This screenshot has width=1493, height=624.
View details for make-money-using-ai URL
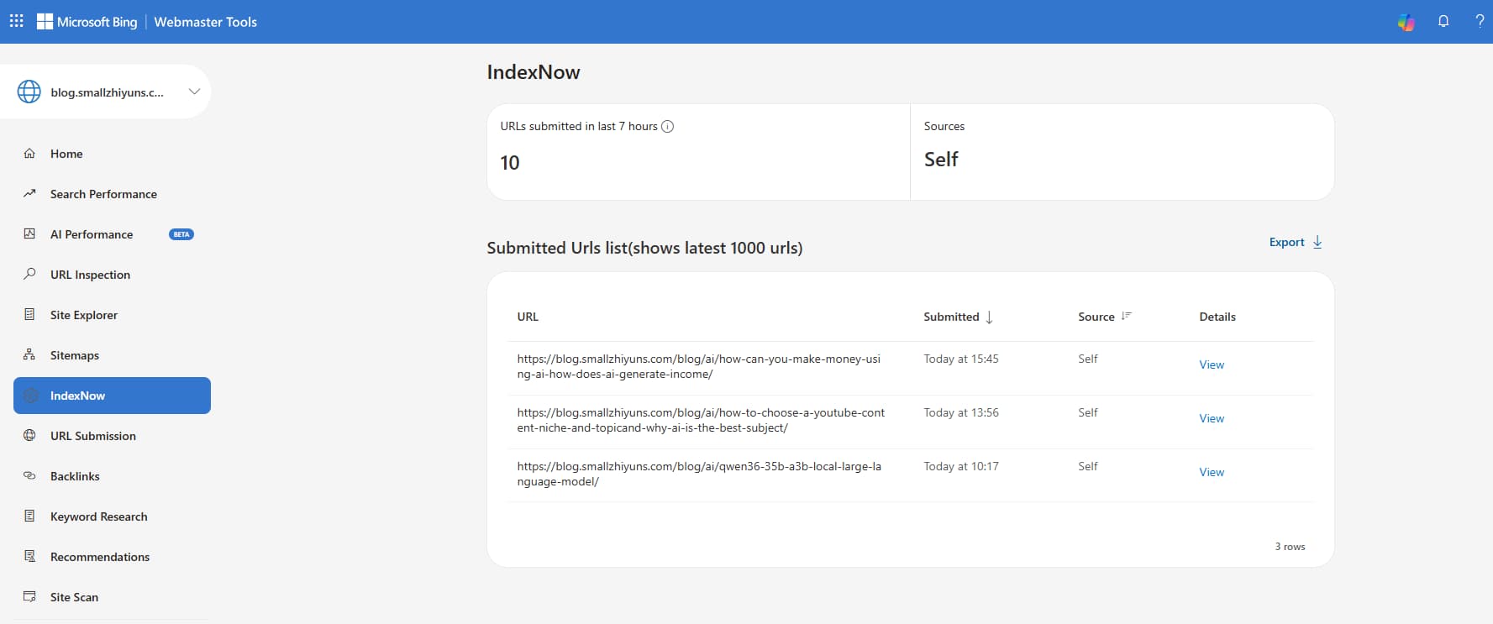(x=1211, y=364)
